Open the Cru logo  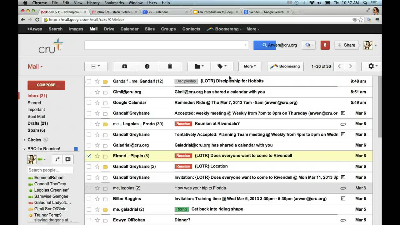[51, 46]
